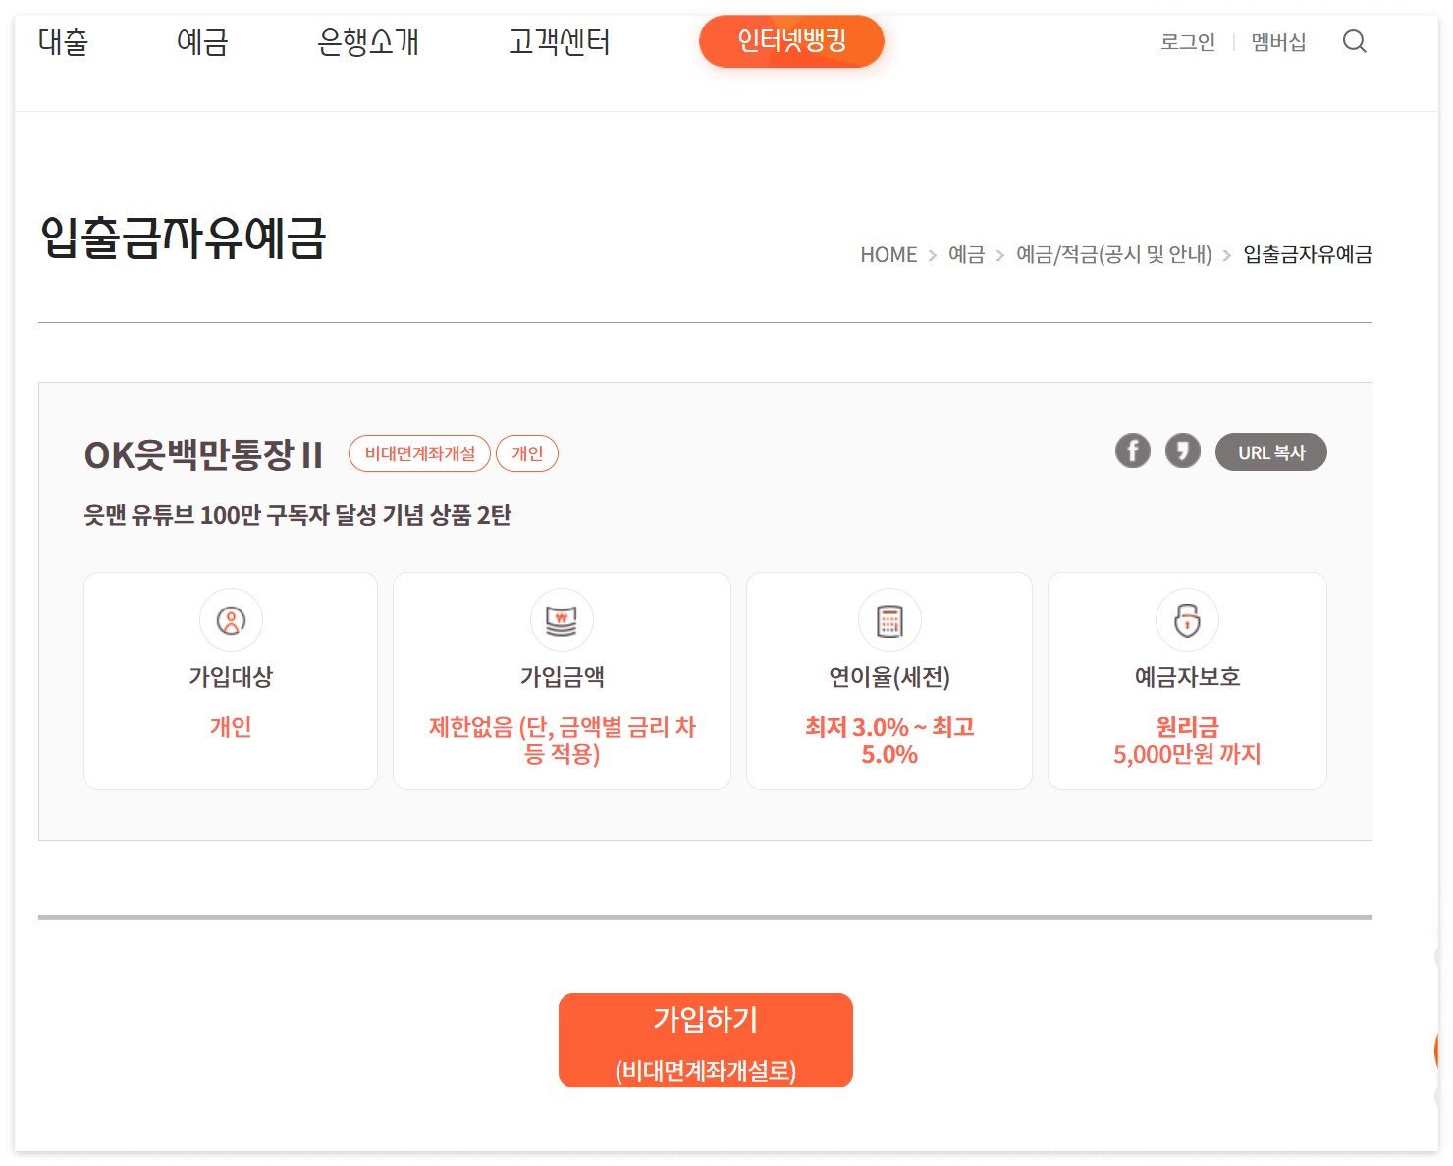Screen dimensions: 1453x1166
Task: Share product via KakaoTalk icon
Action: pyautogui.click(x=1183, y=450)
